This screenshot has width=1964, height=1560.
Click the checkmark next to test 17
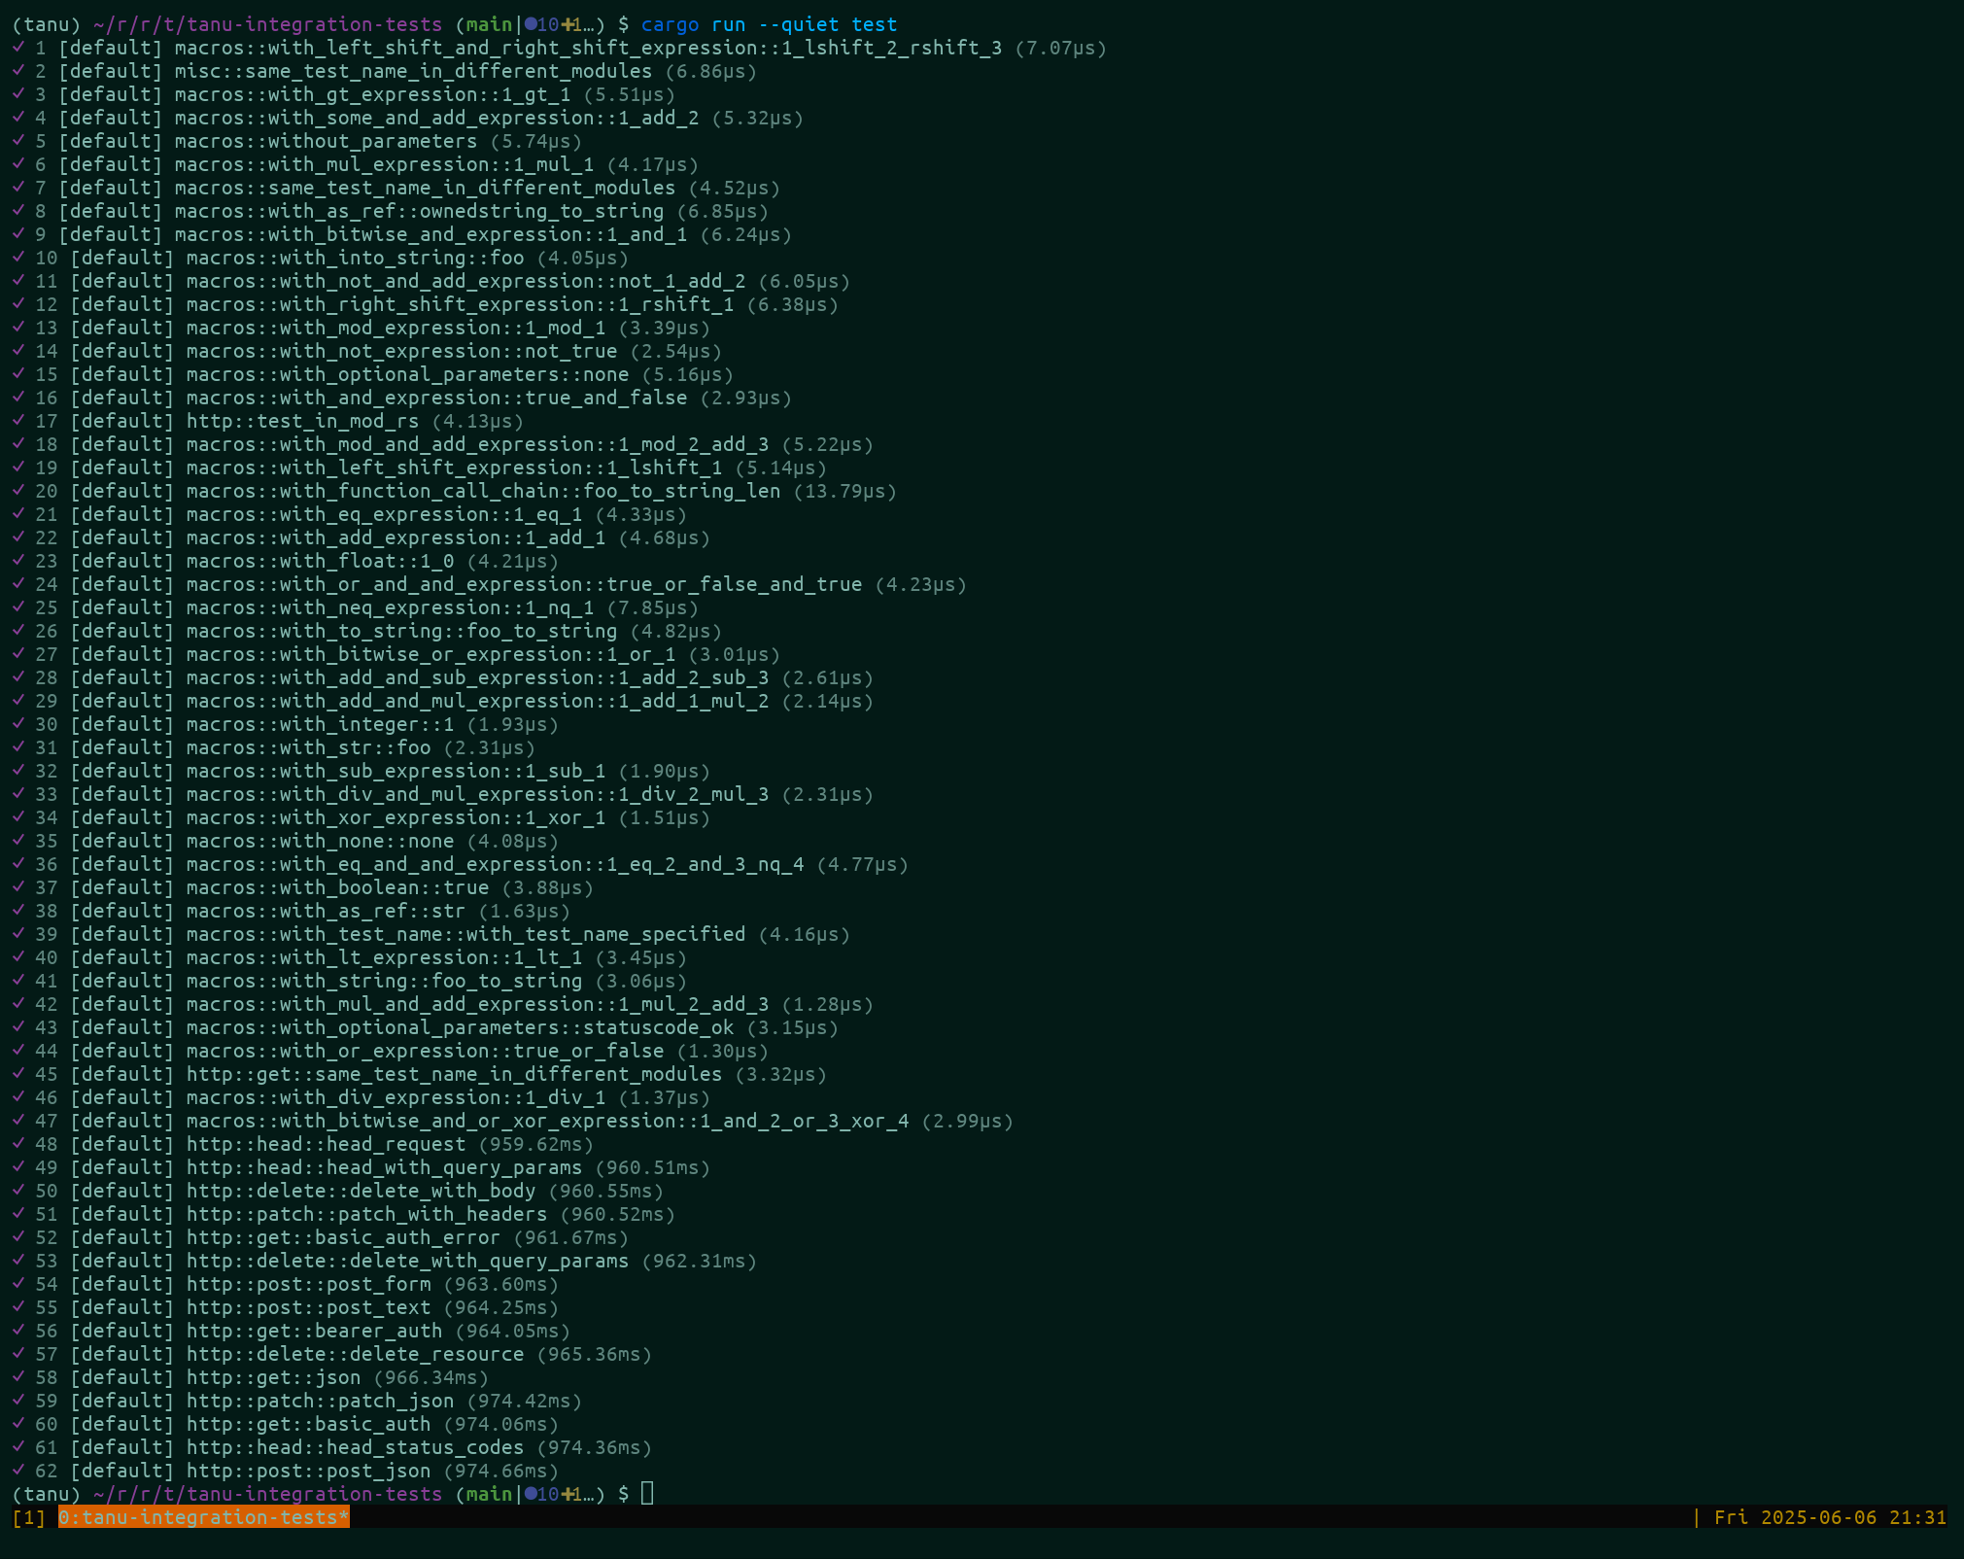[18, 420]
